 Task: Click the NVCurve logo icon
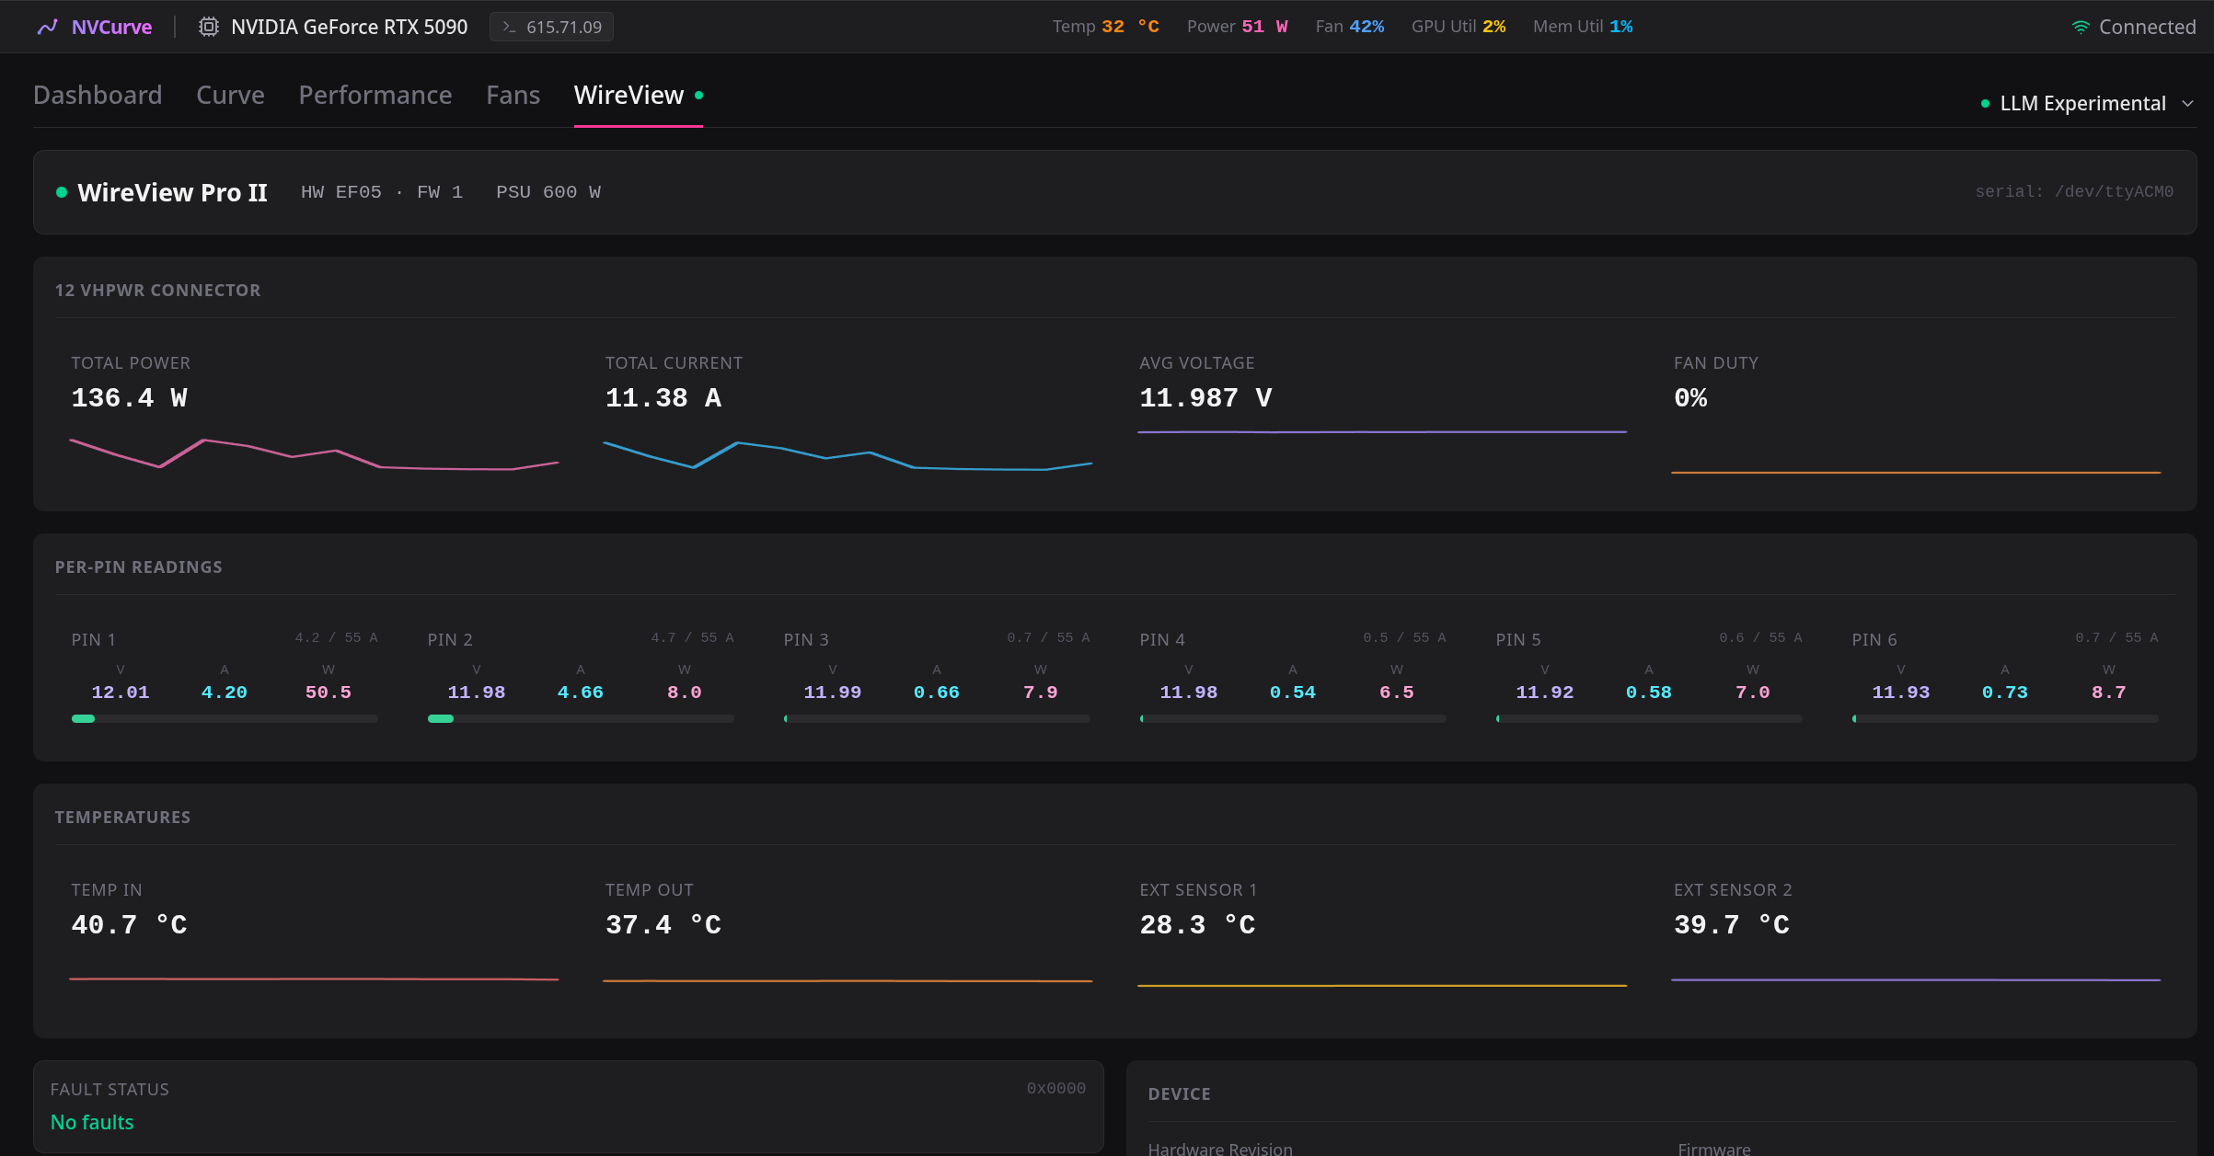[x=47, y=27]
